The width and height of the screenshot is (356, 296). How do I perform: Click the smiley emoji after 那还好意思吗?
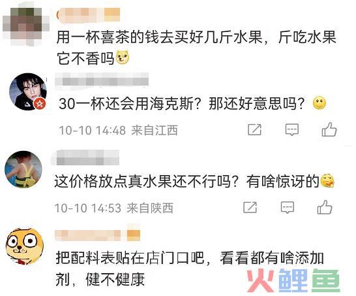pos(319,103)
